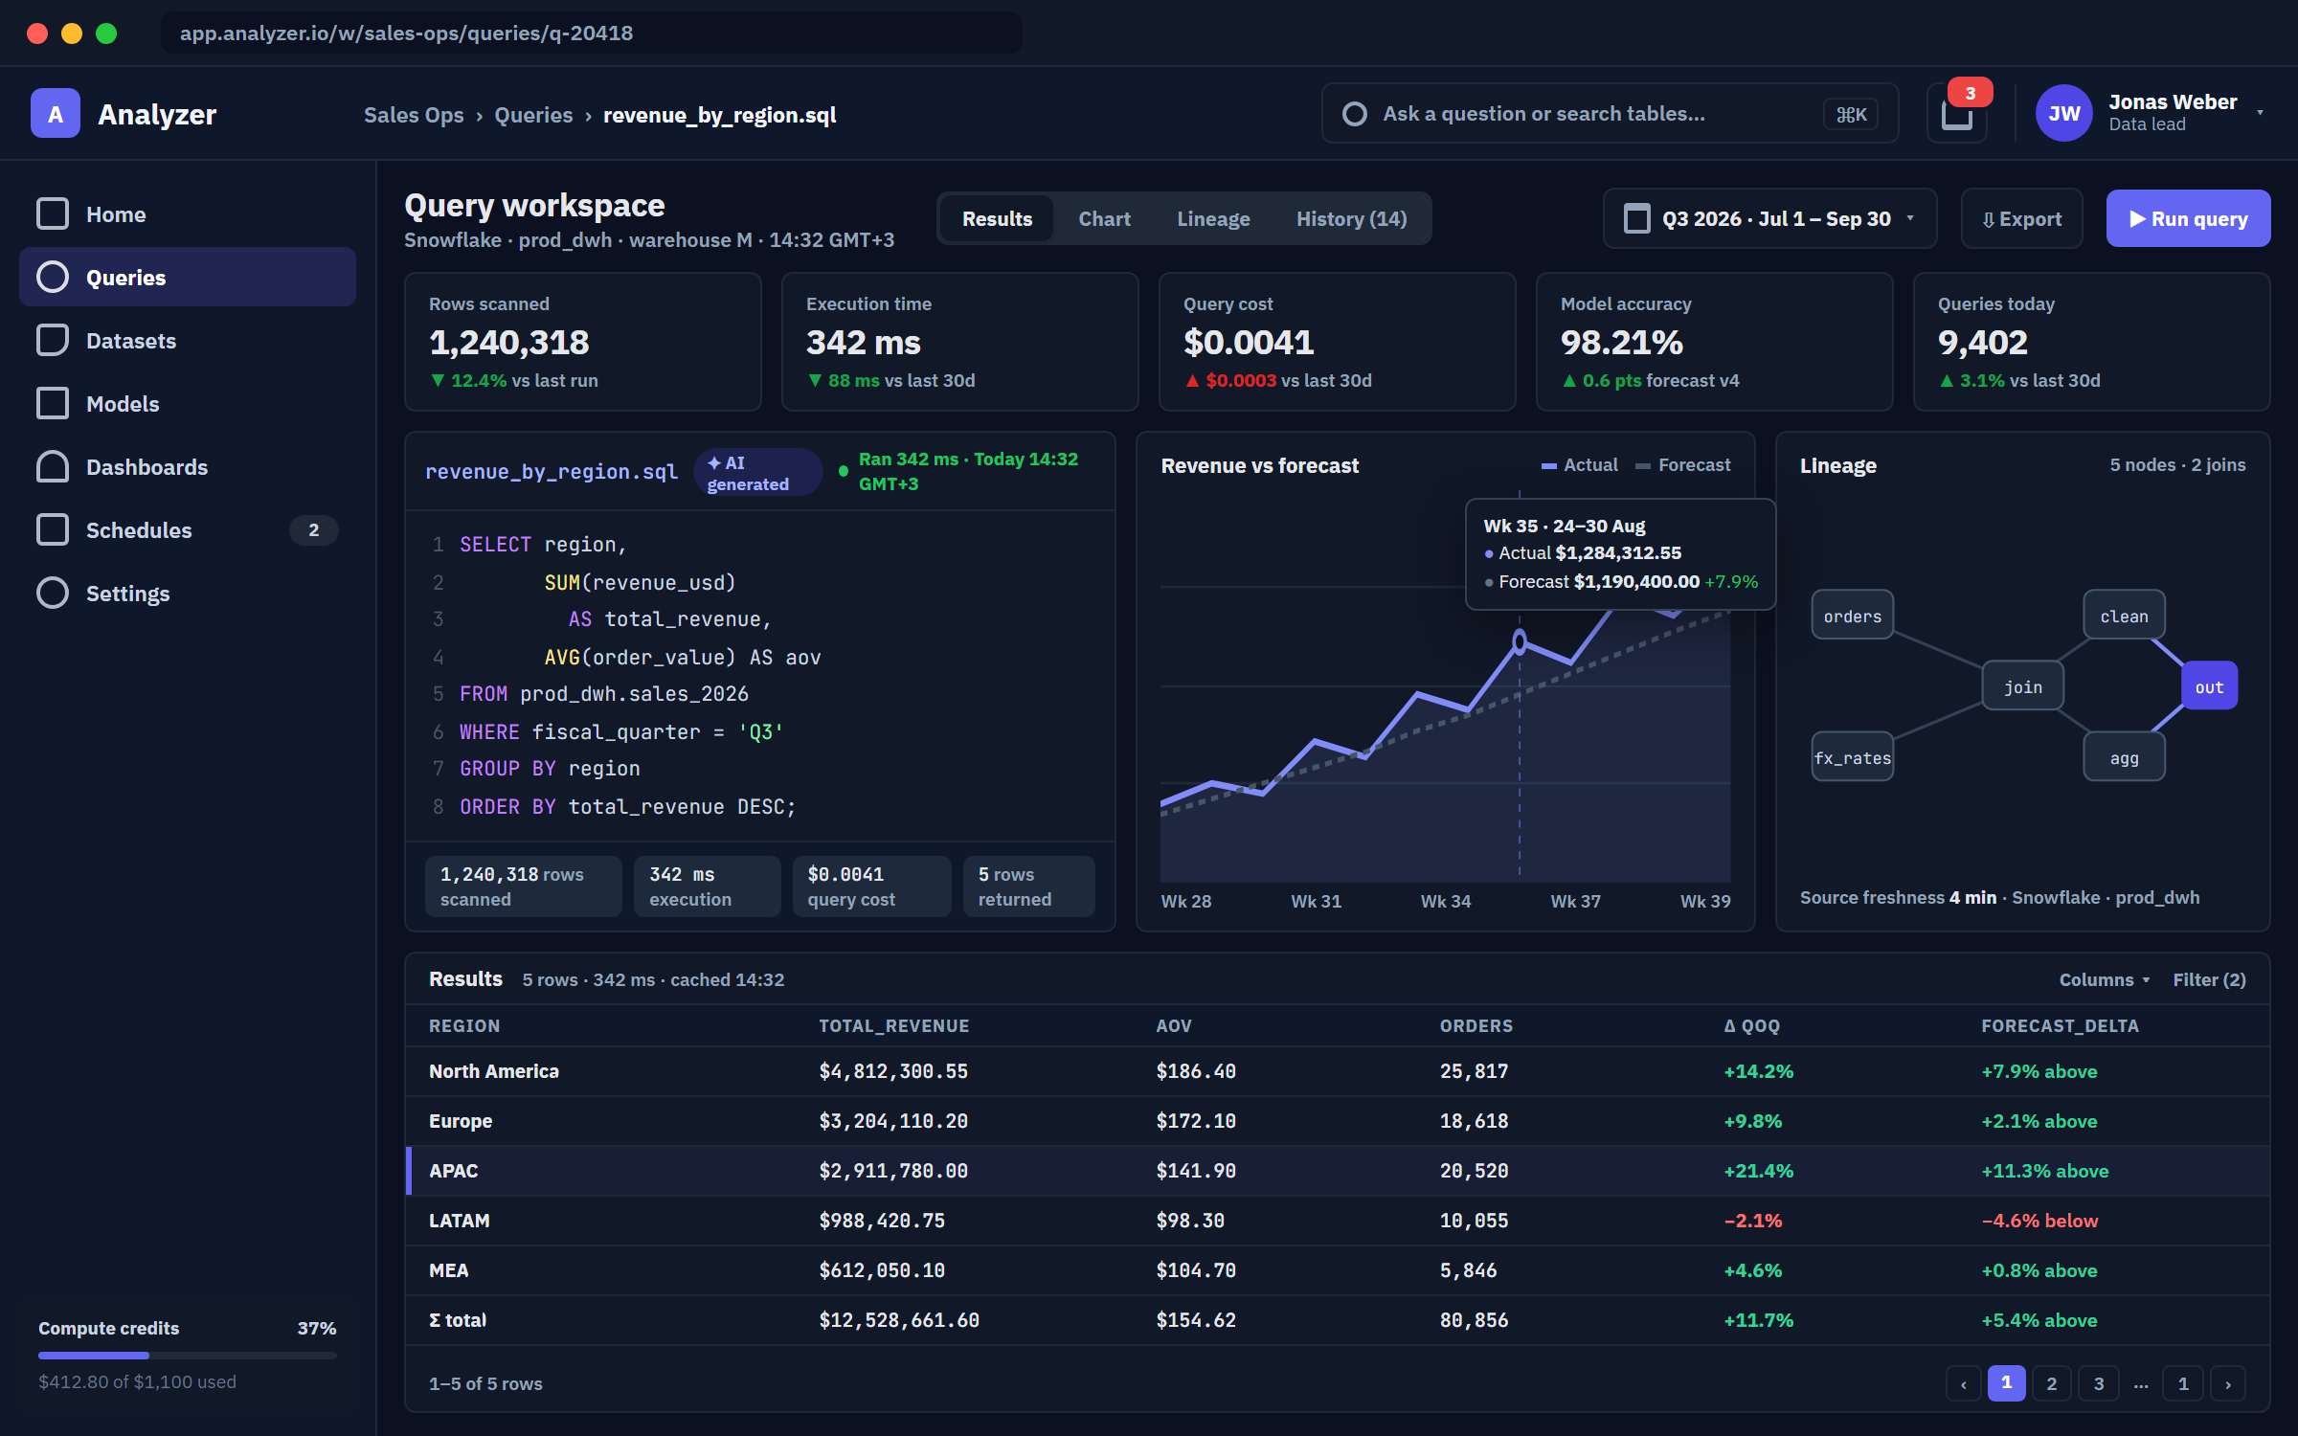This screenshot has height=1436, width=2298.
Task: Open the Columns dropdown
Action: click(2105, 979)
